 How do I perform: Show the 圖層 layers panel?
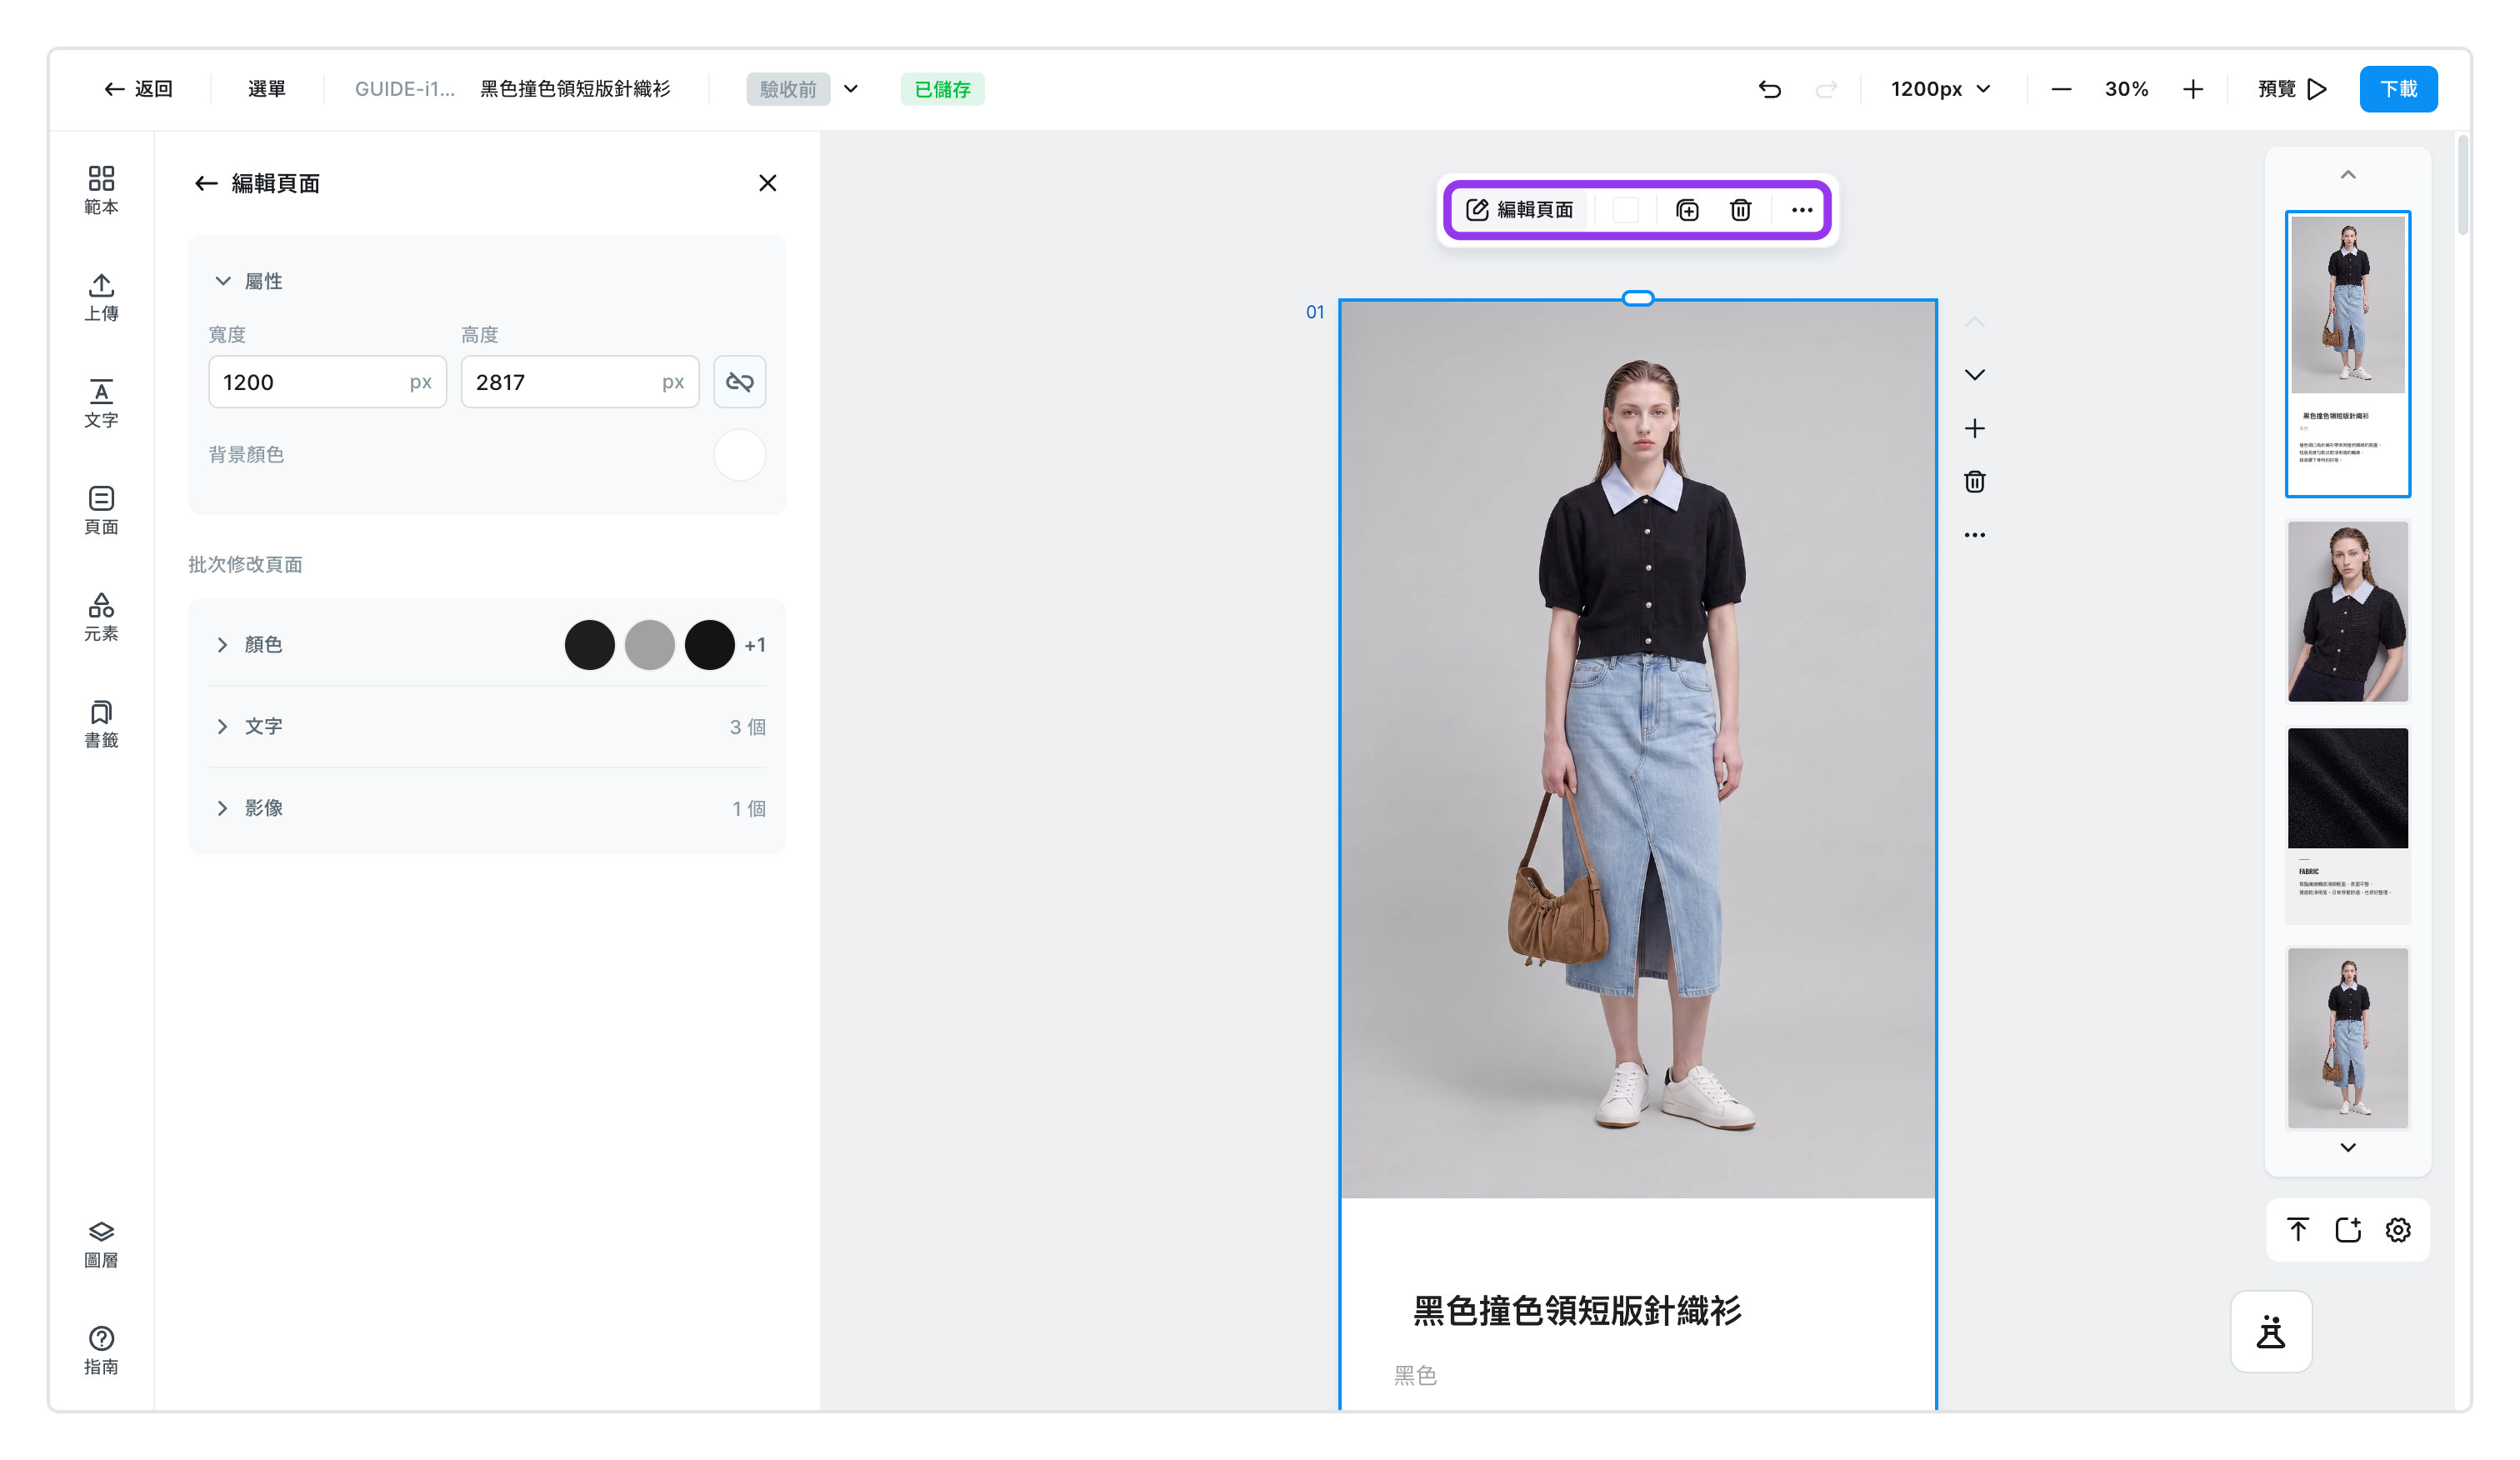[101, 1244]
